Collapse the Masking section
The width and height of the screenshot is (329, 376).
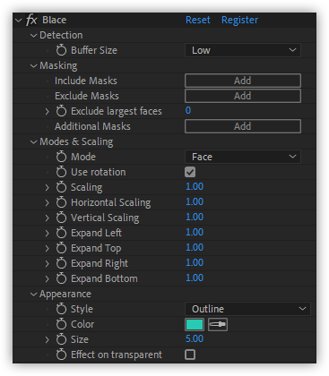point(33,66)
